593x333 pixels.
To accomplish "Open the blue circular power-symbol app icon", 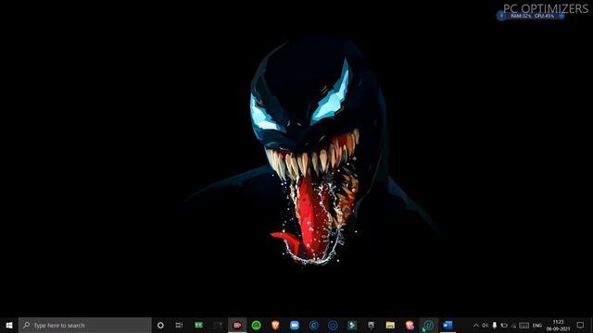I will pyautogui.click(x=333, y=325).
